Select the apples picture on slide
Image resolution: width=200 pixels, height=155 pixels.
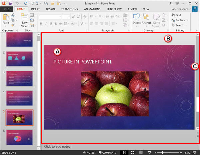click(115, 94)
